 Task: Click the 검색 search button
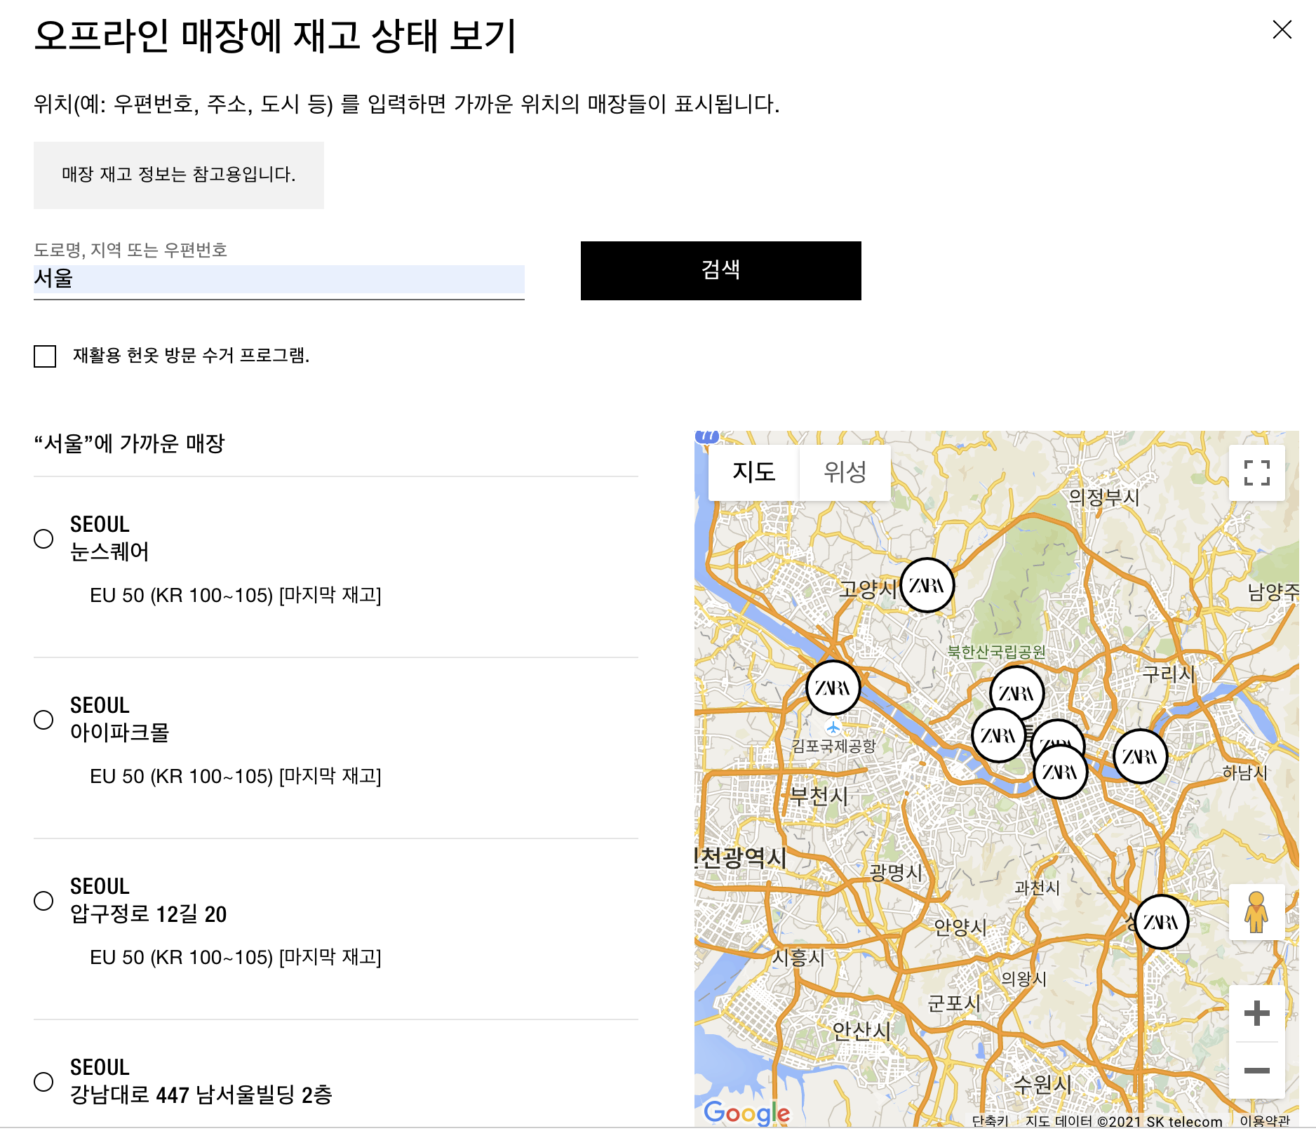point(720,271)
